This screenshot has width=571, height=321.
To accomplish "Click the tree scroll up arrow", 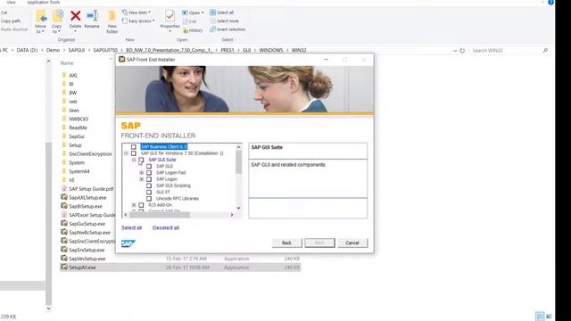I will (238, 147).
